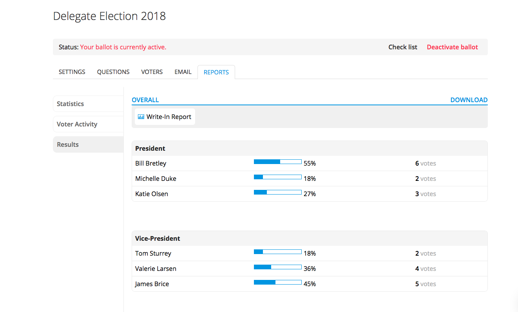518x312 pixels.
Task: Open the EMAIL tab
Action: [183, 72]
